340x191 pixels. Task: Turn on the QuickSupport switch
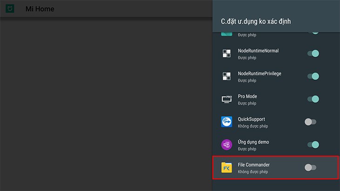310,122
